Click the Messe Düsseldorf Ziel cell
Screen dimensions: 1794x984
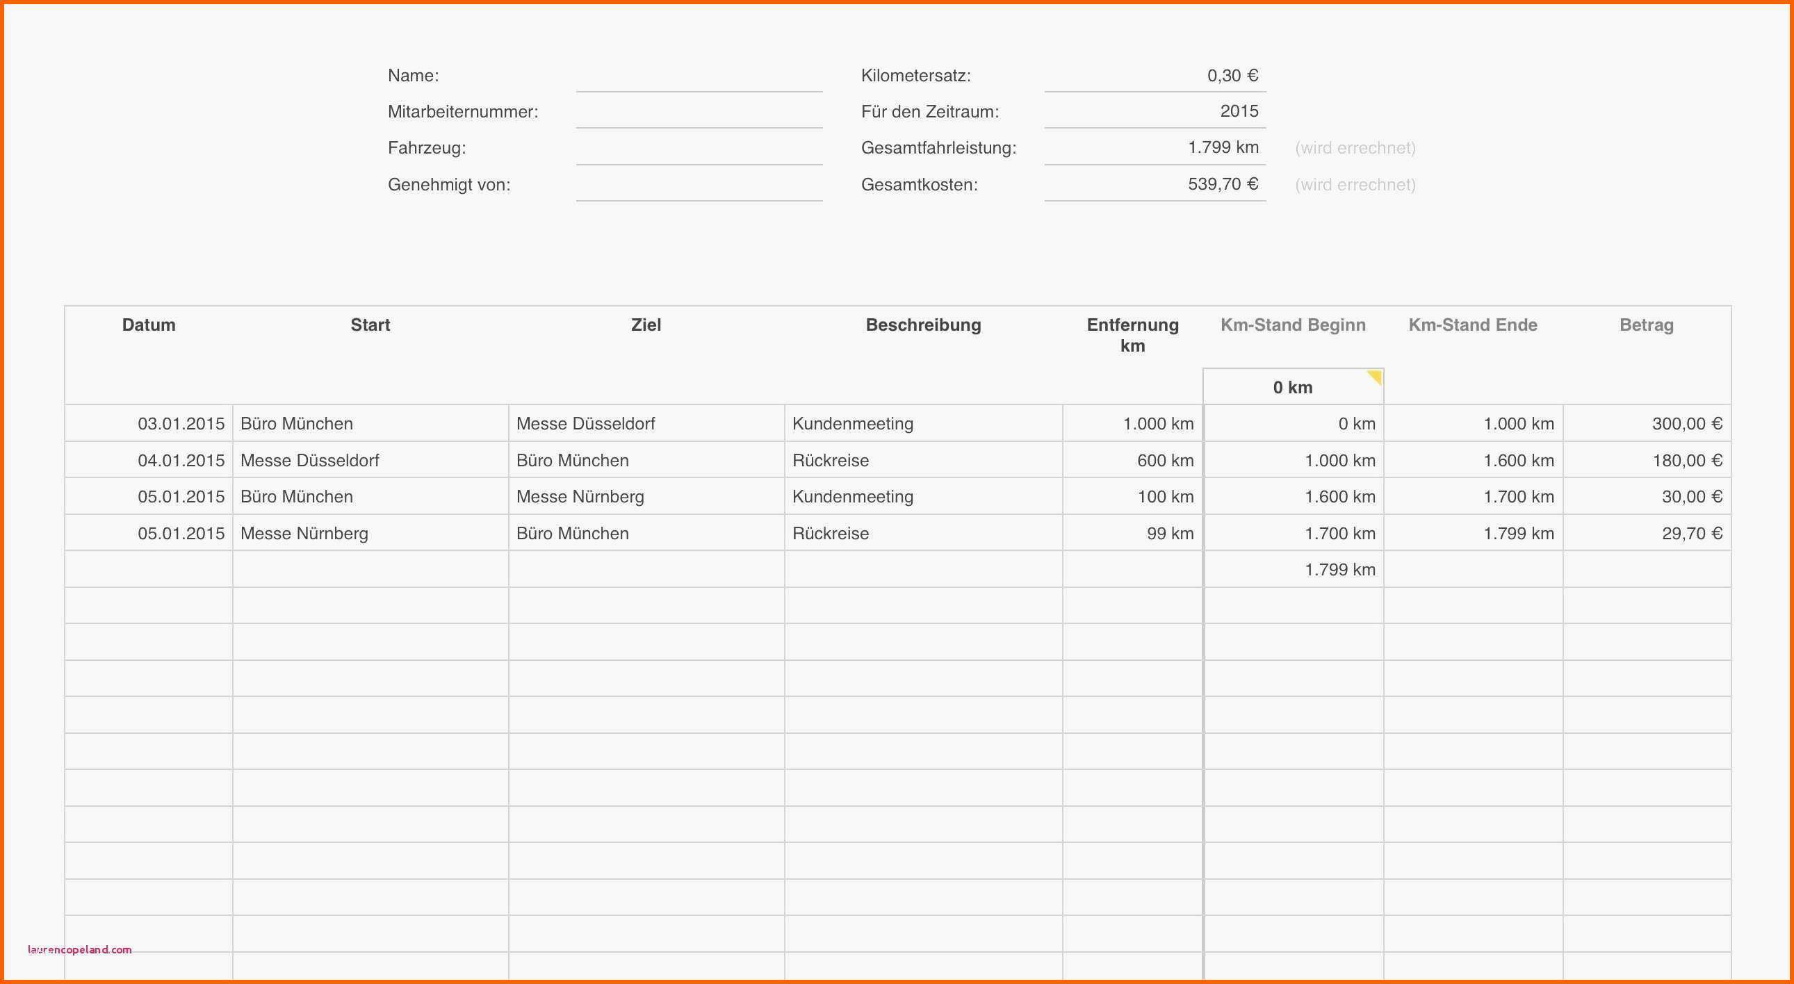pos(646,423)
